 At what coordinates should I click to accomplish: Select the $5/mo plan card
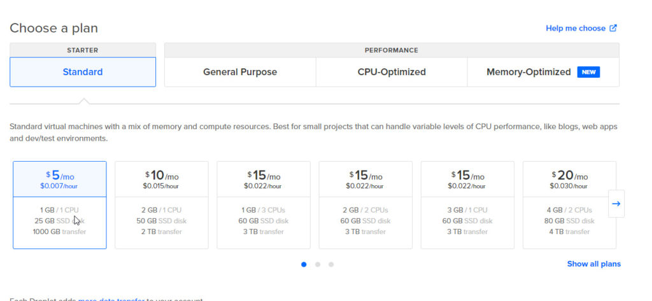[x=60, y=205]
